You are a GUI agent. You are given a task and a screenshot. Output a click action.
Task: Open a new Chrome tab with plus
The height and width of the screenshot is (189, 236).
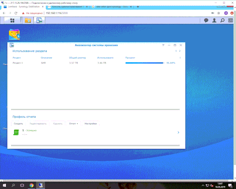click(x=138, y=7)
